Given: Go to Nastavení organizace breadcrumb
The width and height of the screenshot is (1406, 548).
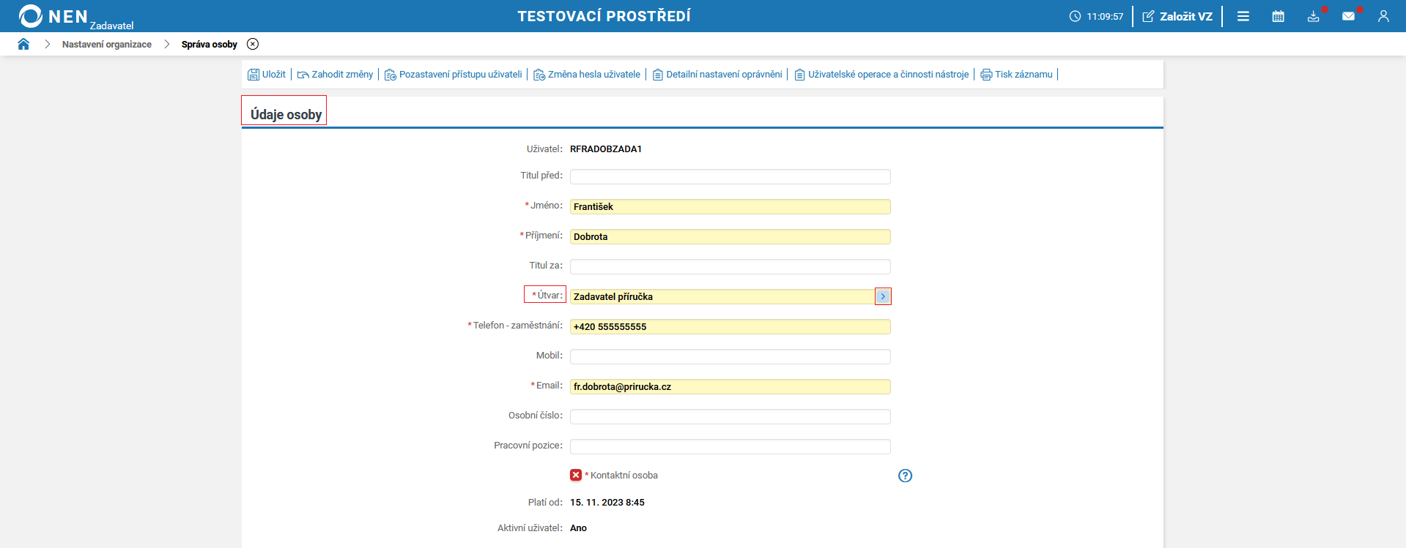Looking at the screenshot, I should point(107,45).
